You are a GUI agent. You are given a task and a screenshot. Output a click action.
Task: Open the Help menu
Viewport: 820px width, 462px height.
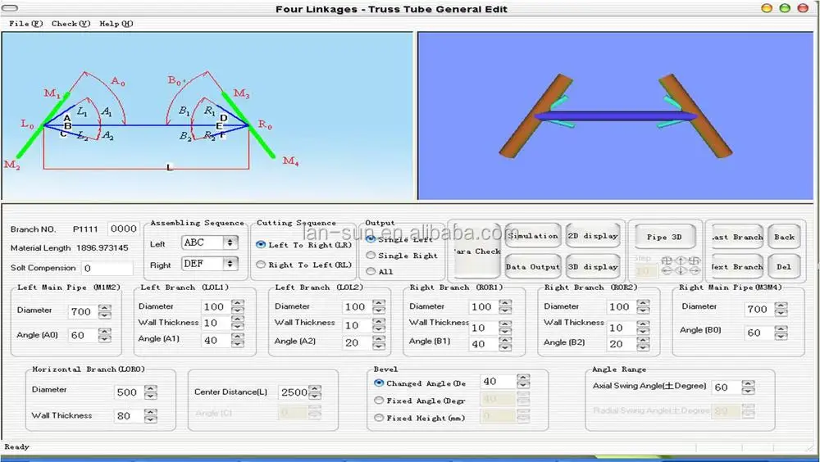point(116,24)
